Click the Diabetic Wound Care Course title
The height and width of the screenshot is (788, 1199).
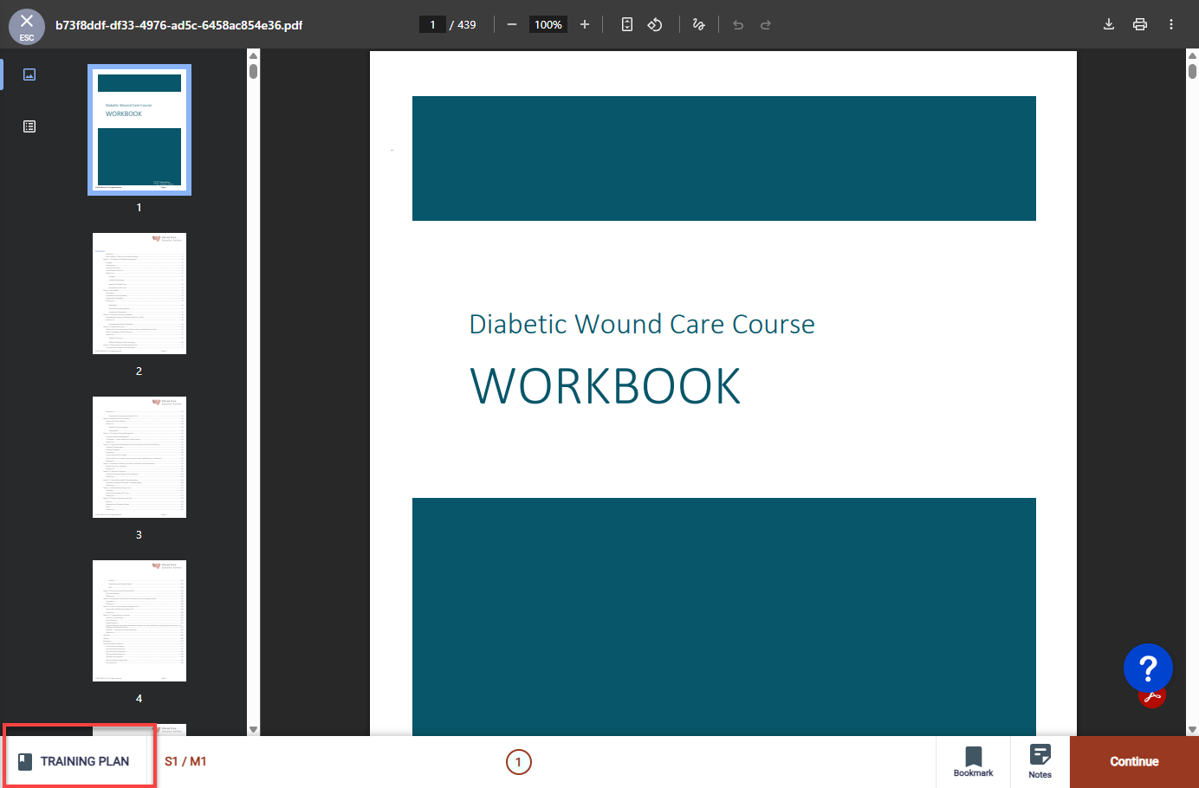[642, 324]
